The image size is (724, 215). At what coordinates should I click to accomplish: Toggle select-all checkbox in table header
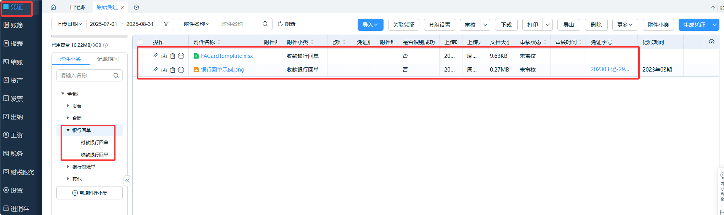click(140, 42)
